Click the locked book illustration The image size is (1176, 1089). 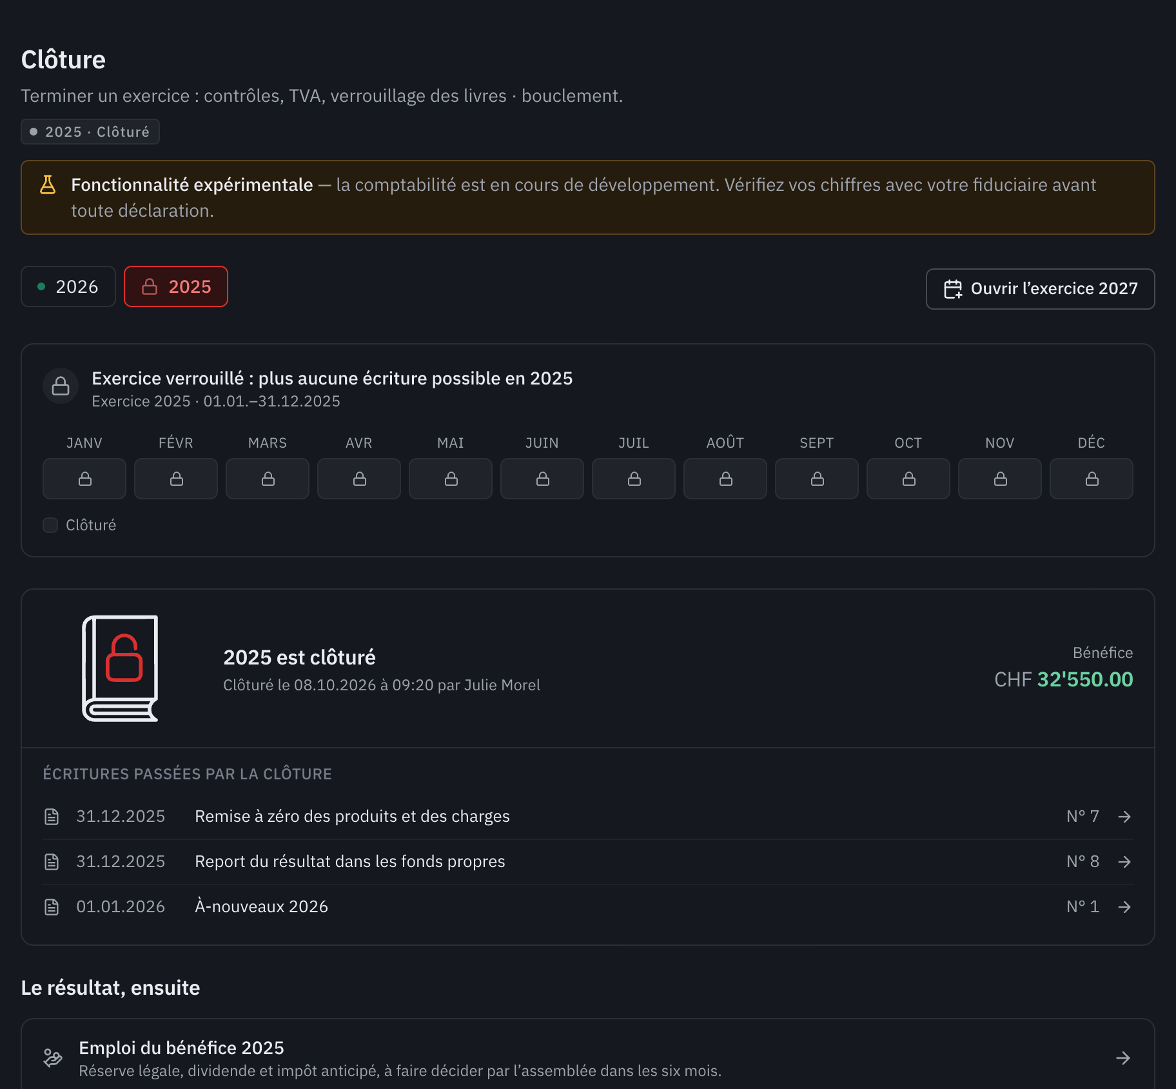[121, 668]
